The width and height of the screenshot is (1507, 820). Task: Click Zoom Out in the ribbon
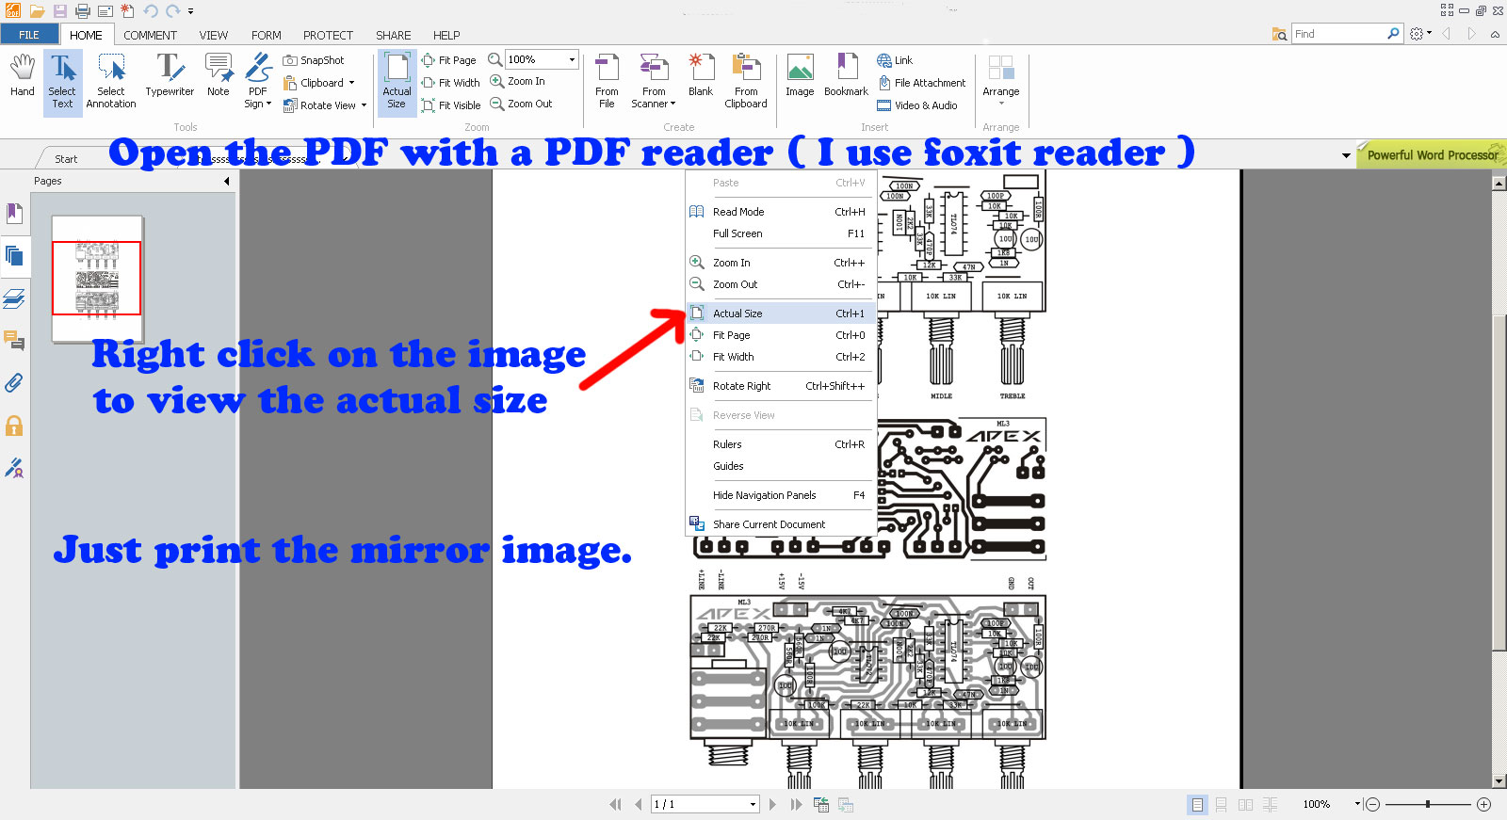521,104
